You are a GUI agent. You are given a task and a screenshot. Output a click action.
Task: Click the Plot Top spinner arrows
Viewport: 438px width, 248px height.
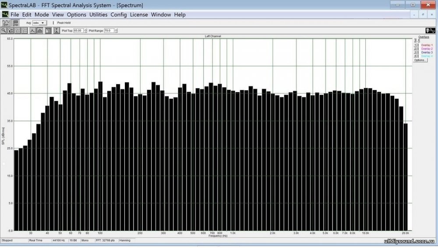(85, 31)
